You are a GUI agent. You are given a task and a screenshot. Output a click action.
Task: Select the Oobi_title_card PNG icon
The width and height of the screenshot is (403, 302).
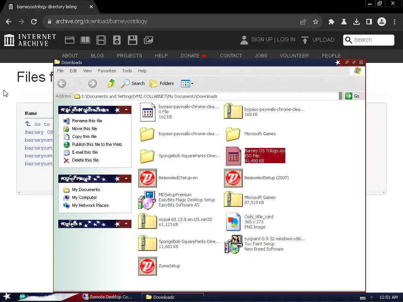coord(233,222)
